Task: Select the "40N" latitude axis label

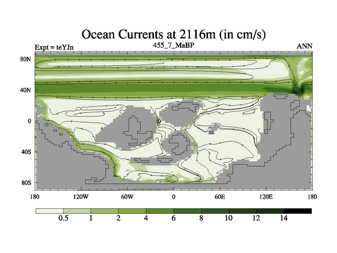Action: click(x=27, y=90)
